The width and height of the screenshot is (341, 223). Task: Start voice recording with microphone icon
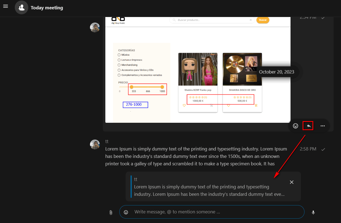pyautogui.click(x=313, y=212)
